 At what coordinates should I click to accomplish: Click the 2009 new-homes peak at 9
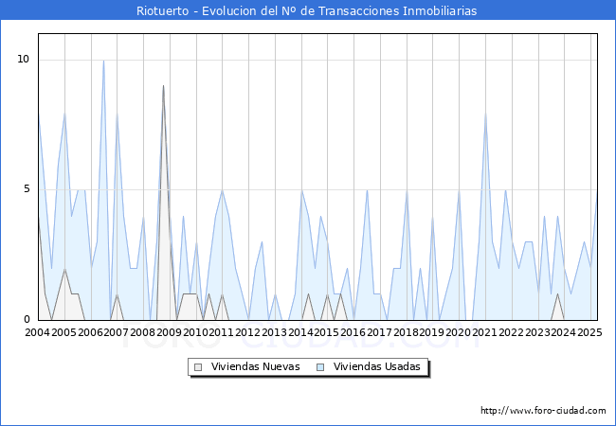163,86
